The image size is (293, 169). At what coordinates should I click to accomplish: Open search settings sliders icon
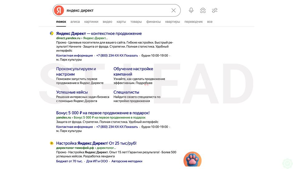coord(214,11)
